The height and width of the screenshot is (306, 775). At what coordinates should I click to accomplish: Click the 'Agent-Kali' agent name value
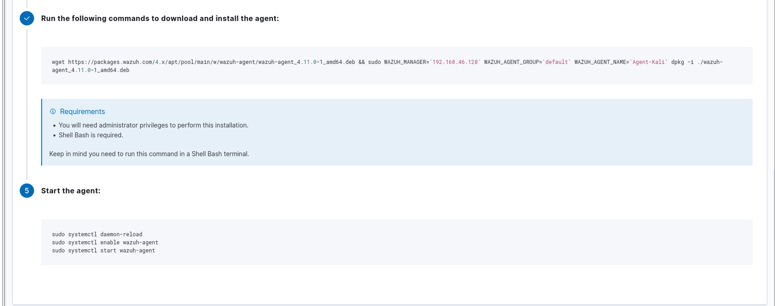(x=648, y=62)
